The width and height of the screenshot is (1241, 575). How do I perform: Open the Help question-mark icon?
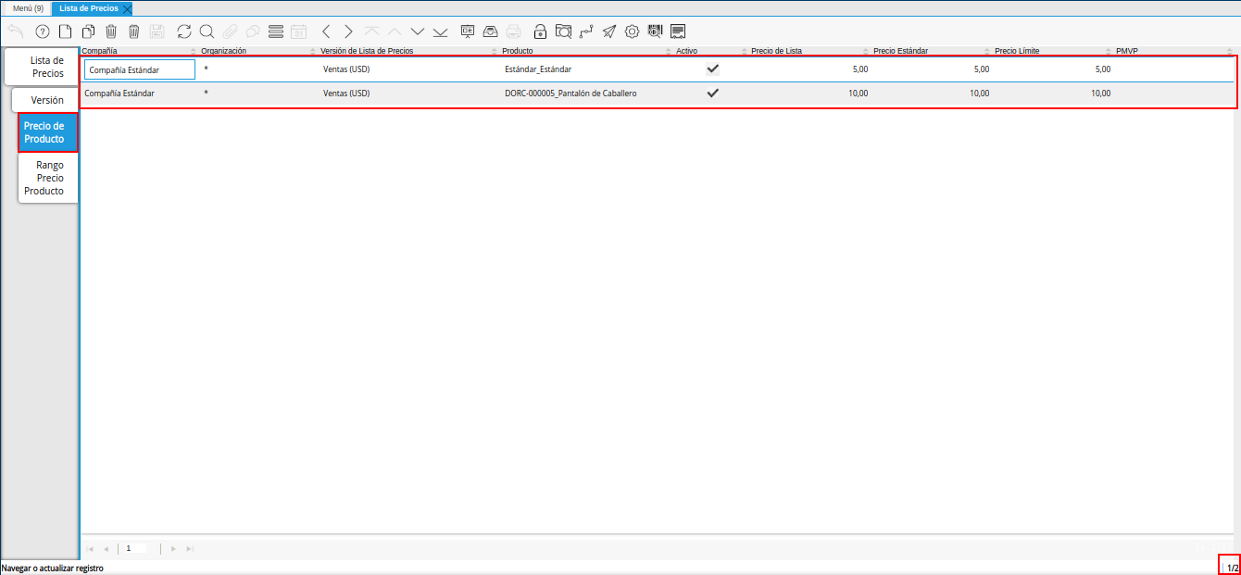click(x=42, y=31)
